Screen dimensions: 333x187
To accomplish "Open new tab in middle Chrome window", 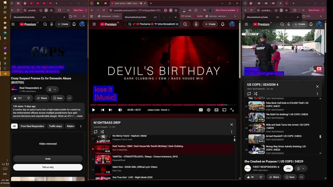I will click(x=151, y=3).
